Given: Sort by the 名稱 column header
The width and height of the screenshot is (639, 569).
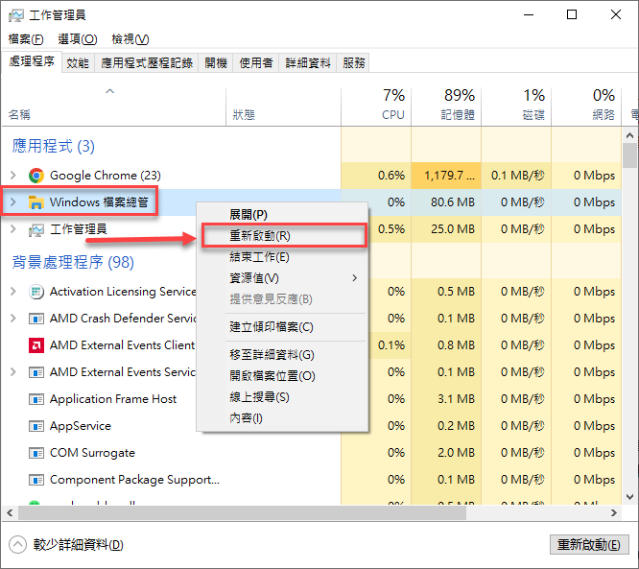Looking at the screenshot, I should [x=114, y=107].
